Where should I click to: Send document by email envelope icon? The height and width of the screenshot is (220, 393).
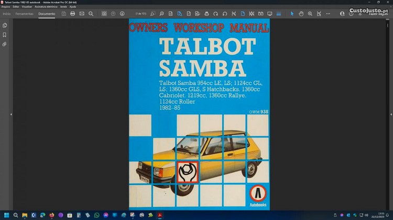82,14
